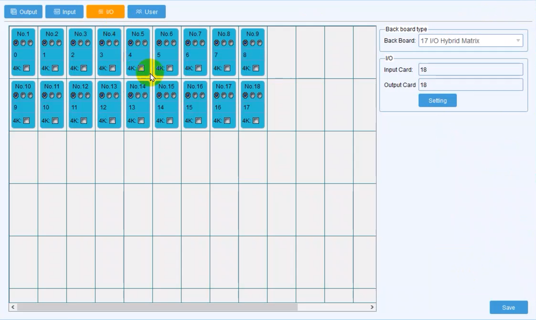Tick the 4K box for card No.5
Screen dimensions: 536x320
141,68
